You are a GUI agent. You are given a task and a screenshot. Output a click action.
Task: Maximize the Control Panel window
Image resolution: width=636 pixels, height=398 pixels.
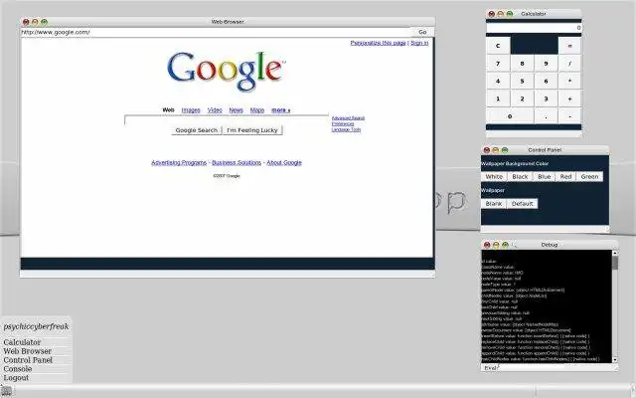(x=505, y=150)
